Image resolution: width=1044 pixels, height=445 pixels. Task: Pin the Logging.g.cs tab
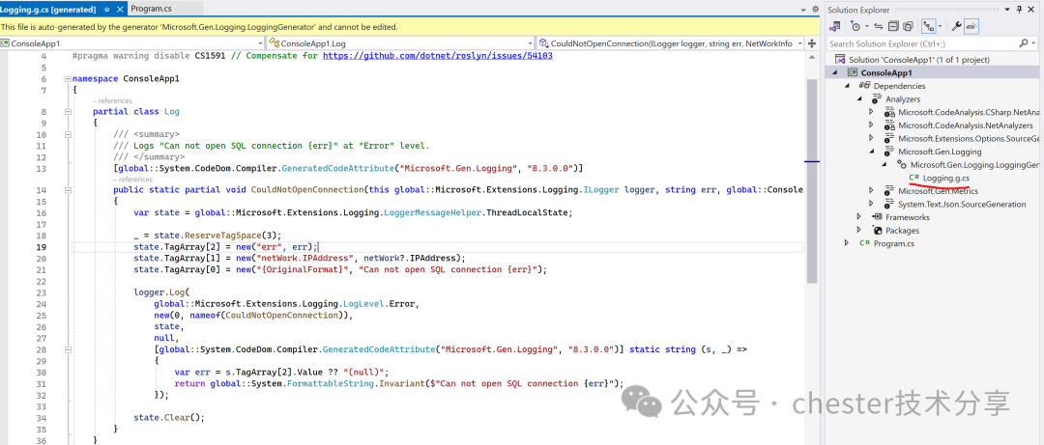(106, 10)
